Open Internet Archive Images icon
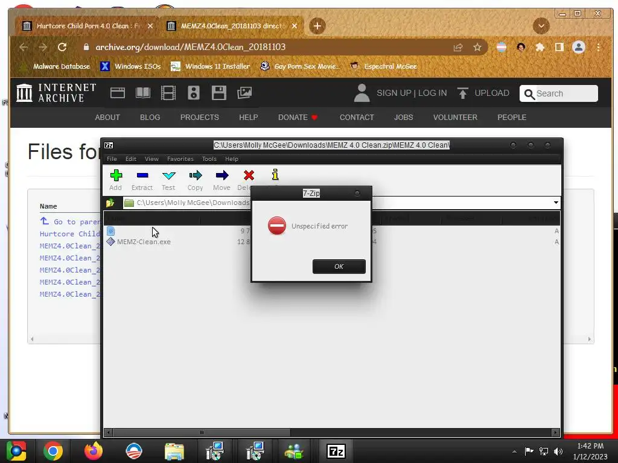 (244, 93)
